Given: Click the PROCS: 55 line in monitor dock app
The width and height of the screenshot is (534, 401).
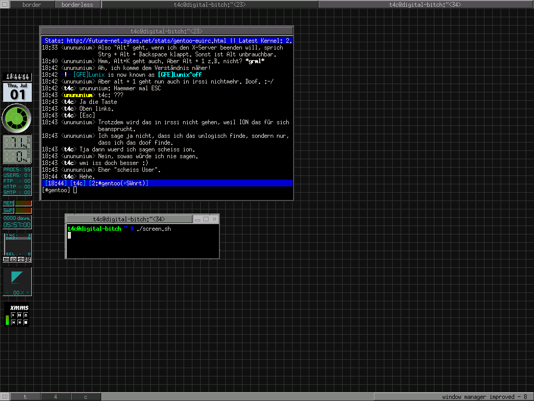Looking at the screenshot, I should tap(17, 170).
